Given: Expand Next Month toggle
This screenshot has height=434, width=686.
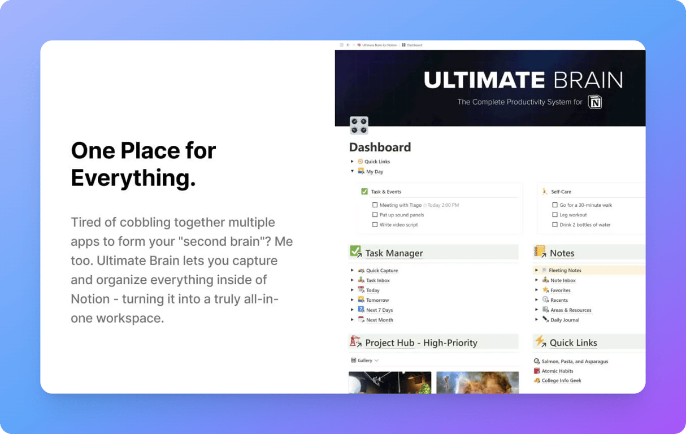Looking at the screenshot, I should click(352, 320).
